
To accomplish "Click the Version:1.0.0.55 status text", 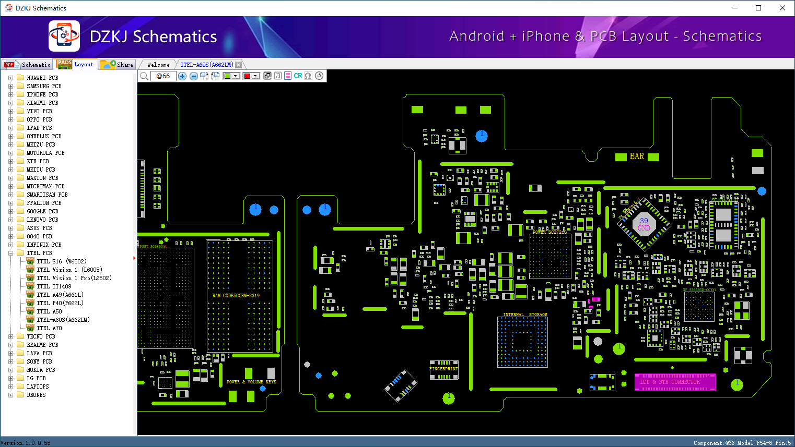I will click(26, 443).
